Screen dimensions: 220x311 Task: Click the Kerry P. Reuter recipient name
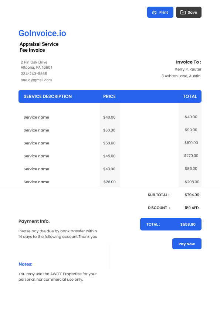pos(188,69)
